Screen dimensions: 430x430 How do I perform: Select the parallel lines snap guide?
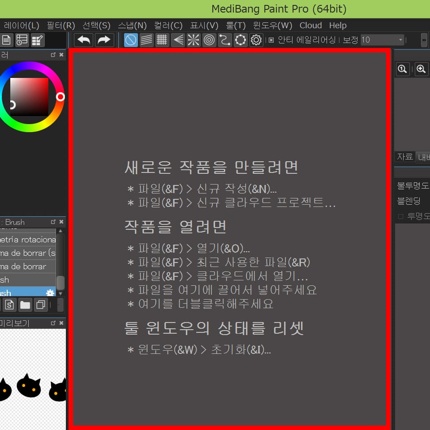[x=146, y=40]
